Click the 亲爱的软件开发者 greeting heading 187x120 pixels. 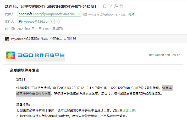point(25,71)
